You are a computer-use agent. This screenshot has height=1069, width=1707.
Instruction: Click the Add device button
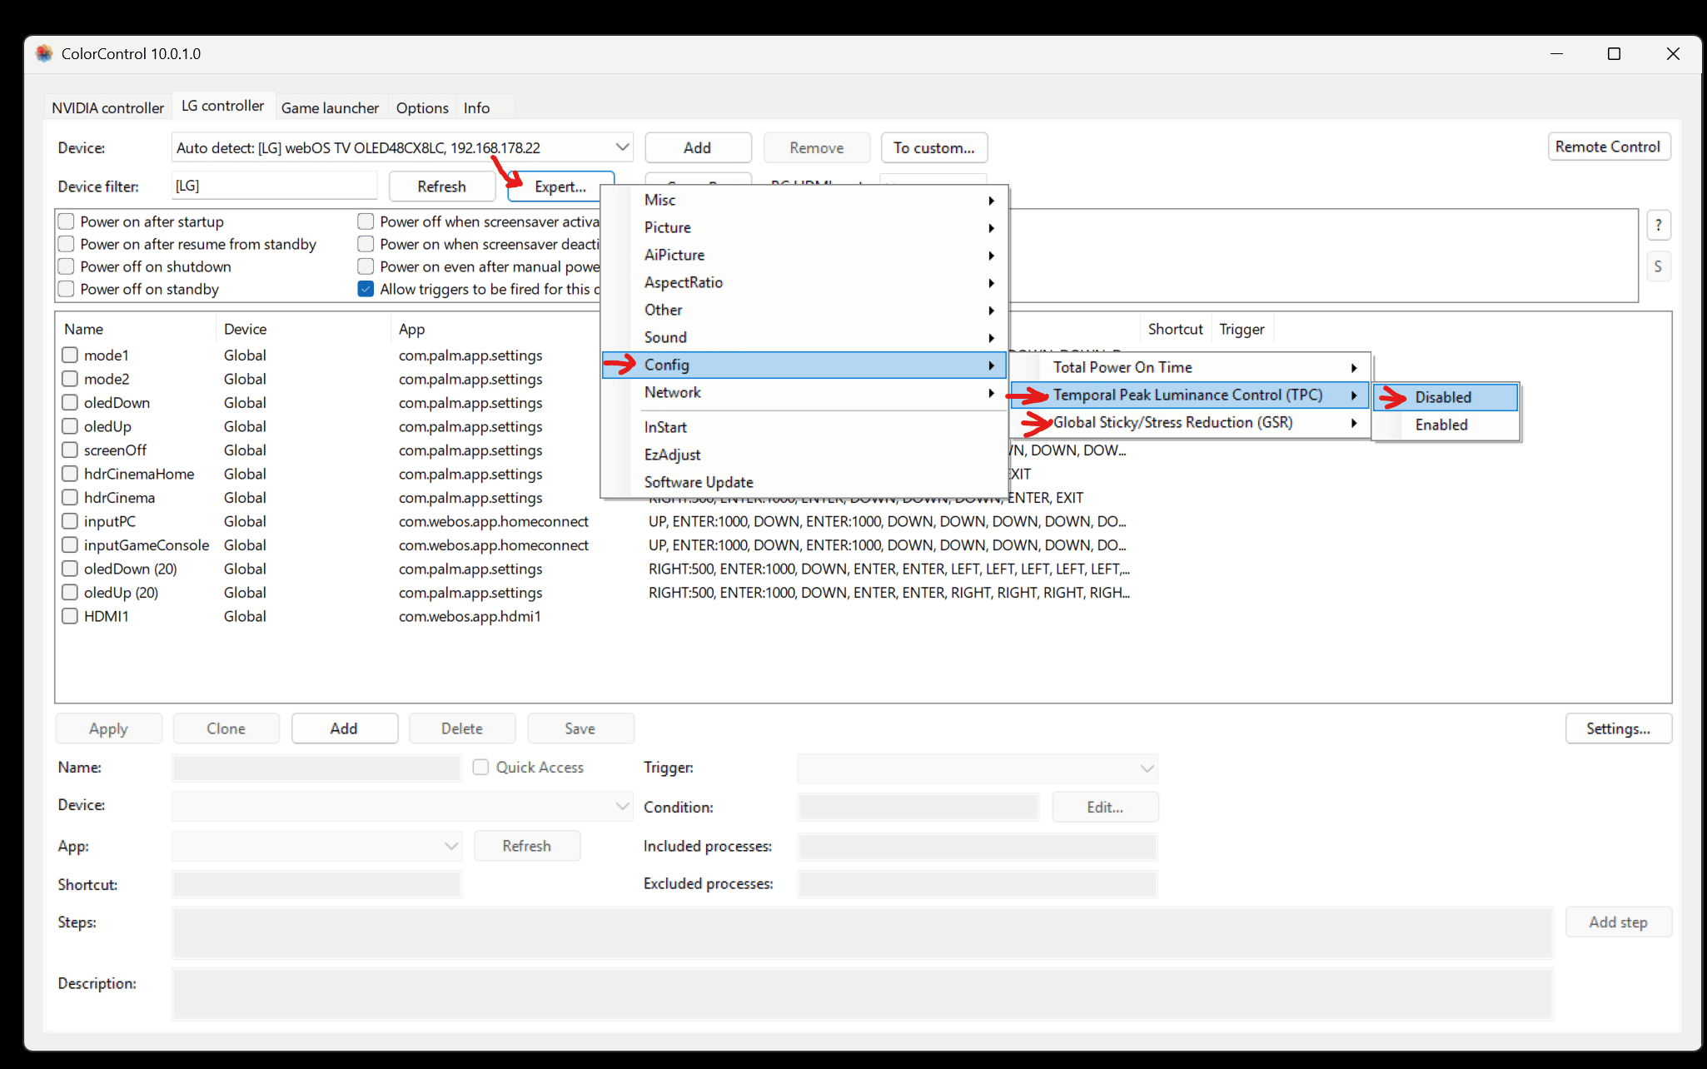coord(698,147)
